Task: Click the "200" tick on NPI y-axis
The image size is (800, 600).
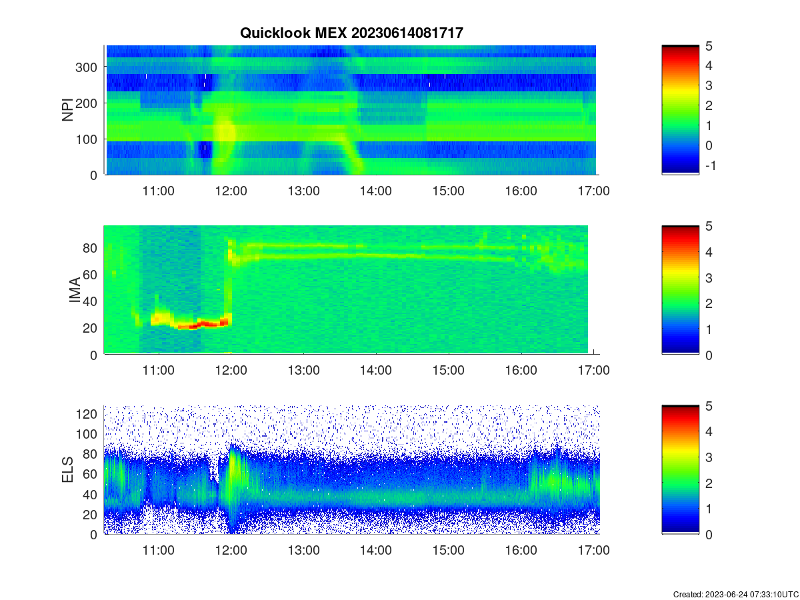Action: tap(87, 103)
